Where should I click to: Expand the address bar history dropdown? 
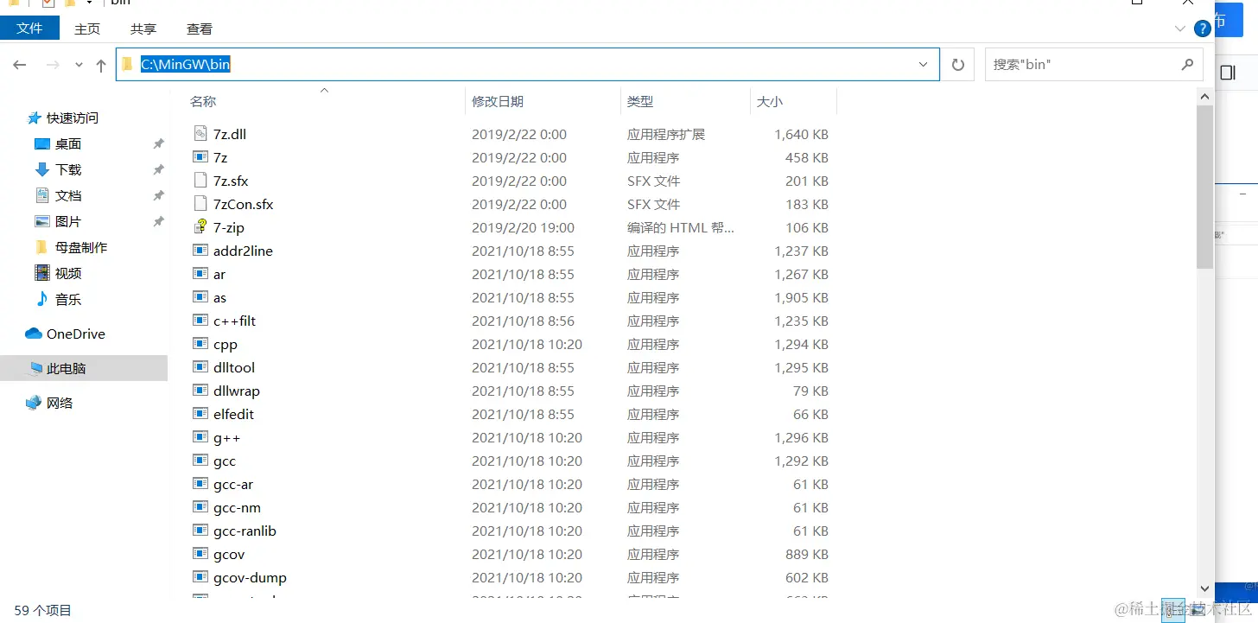click(924, 64)
